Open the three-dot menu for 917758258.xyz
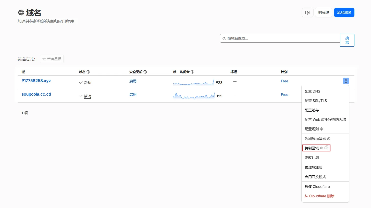 (x=346, y=81)
